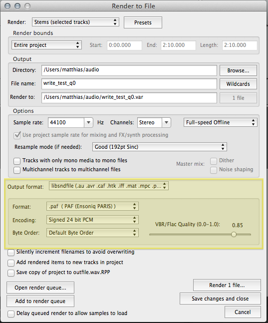Screen dimensions: 268x323
Task: Click Save changes and close button
Action: [x=220, y=299]
